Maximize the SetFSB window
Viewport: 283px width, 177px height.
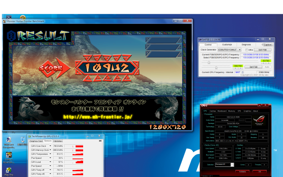tap(263, 39)
